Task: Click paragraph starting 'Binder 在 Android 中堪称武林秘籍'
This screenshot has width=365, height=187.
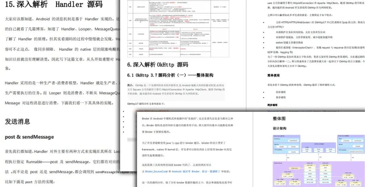Action: point(187,125)
